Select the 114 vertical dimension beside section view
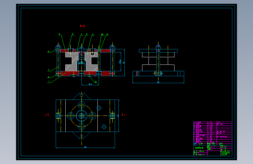 [124, 62]
